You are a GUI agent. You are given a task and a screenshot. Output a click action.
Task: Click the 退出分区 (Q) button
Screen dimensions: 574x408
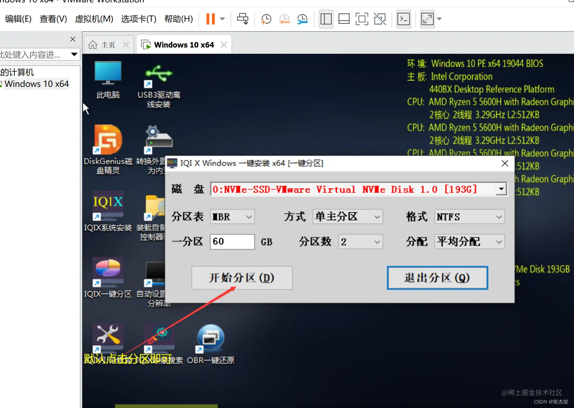click(x=437, y=278)
